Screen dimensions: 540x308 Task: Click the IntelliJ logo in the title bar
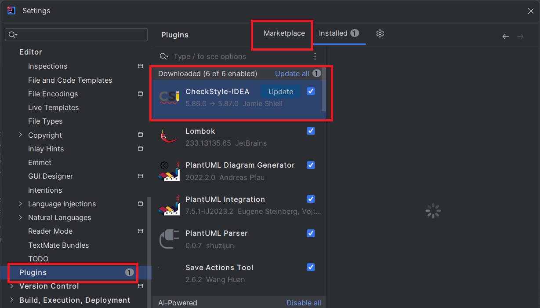(12, 11)
